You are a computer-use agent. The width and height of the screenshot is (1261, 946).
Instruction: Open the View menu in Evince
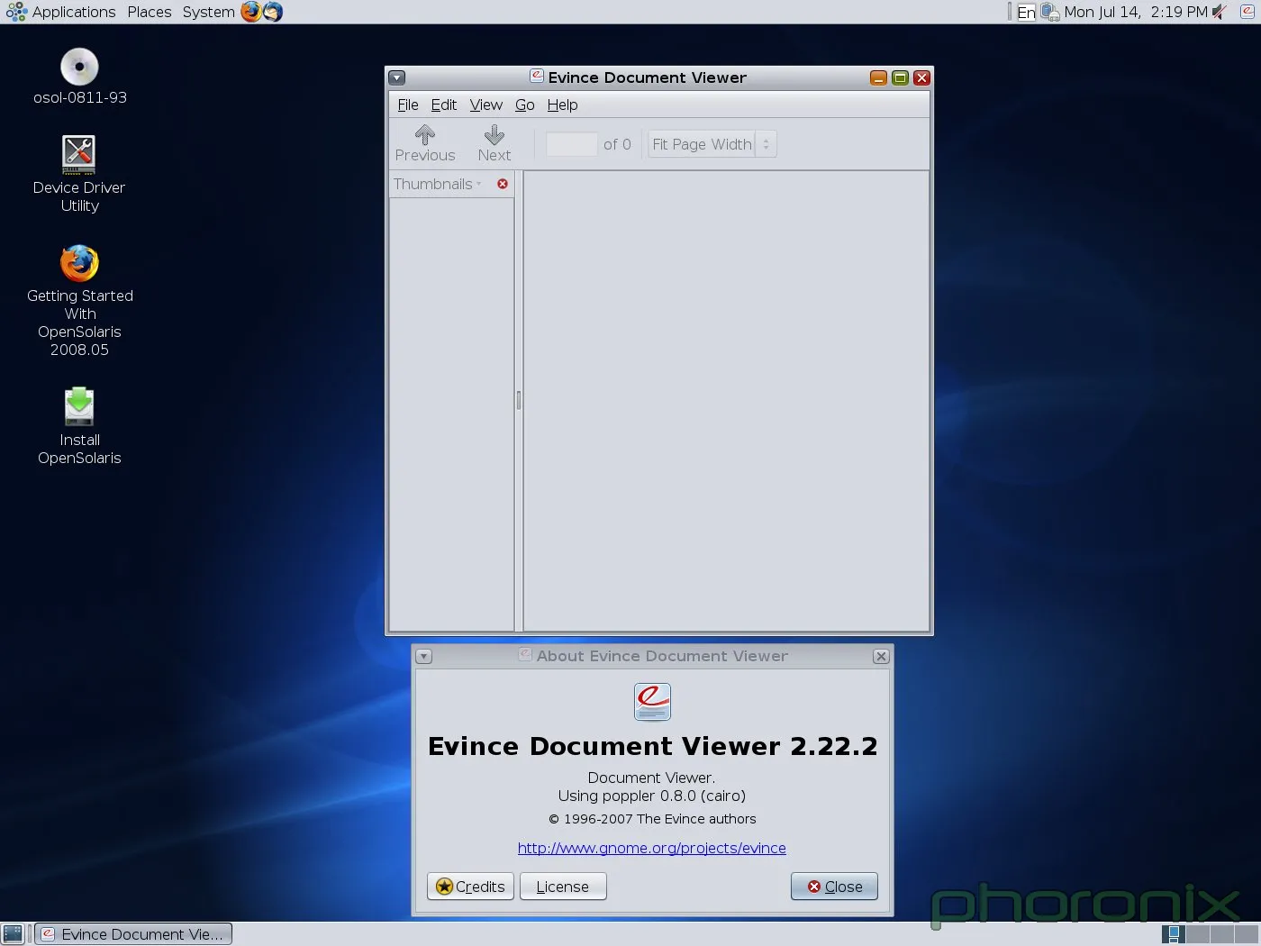click(x=486, y=105)
